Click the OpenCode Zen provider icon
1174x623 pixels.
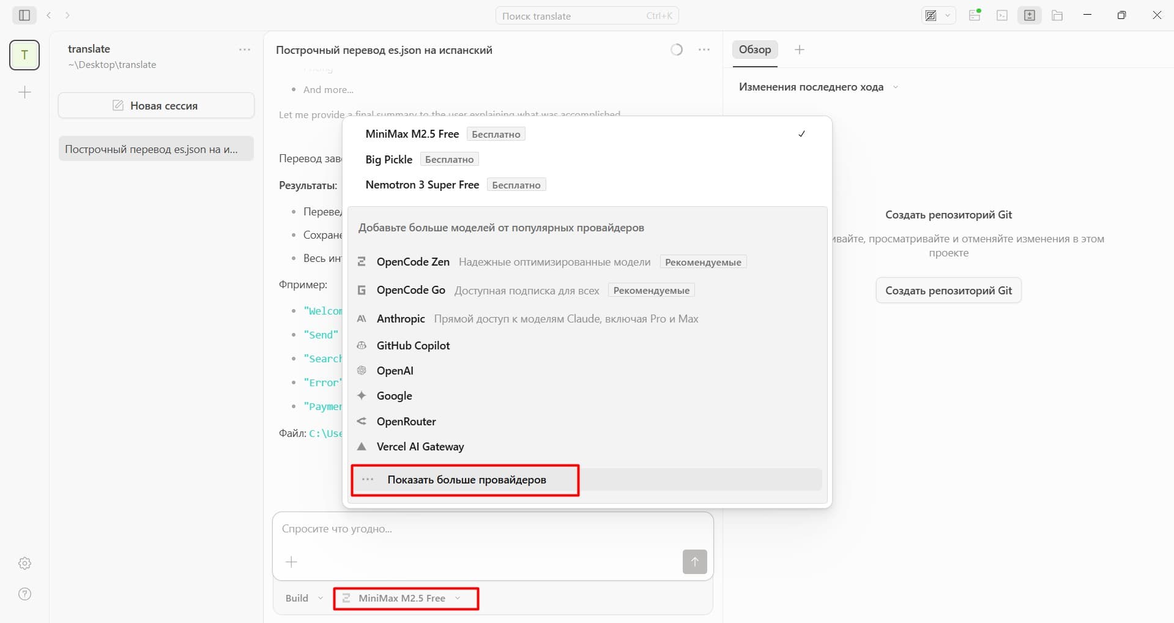(x=362, y=261)
